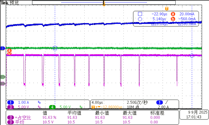Select the square cursor a handle on waveform

click(x=55, y=48)
